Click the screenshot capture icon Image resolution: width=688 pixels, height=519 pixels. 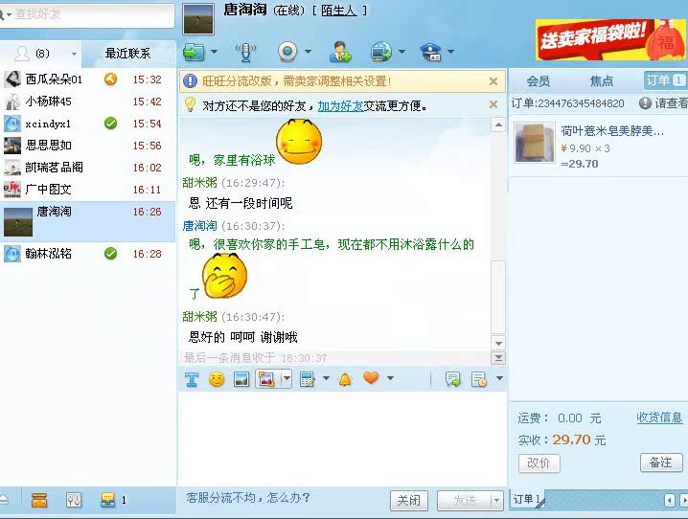click(266, 379)
